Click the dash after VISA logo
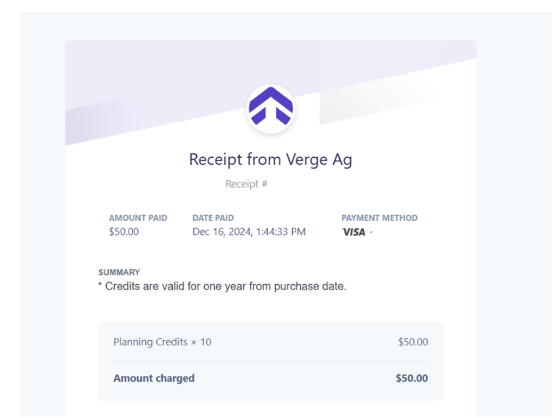Viewport: 557px width, 418px height. tap(371, 232)
